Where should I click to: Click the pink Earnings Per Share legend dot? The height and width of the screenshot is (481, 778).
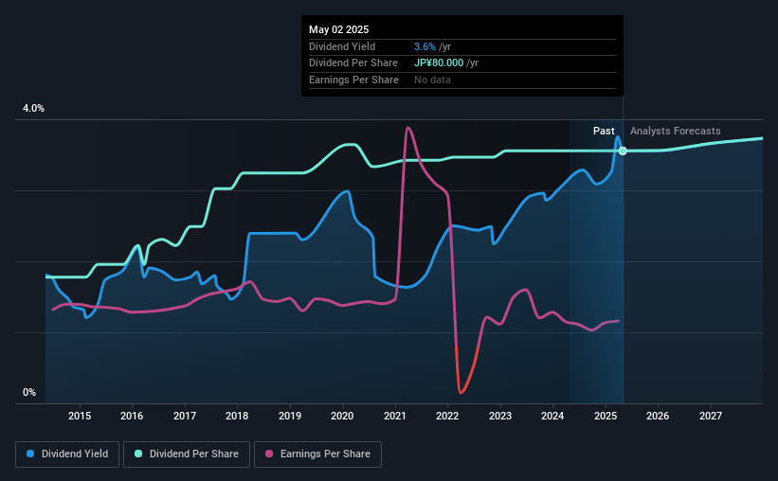tap(269, 454)
